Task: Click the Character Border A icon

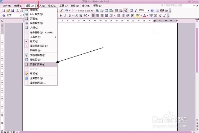Action: (x=76, y=15)
